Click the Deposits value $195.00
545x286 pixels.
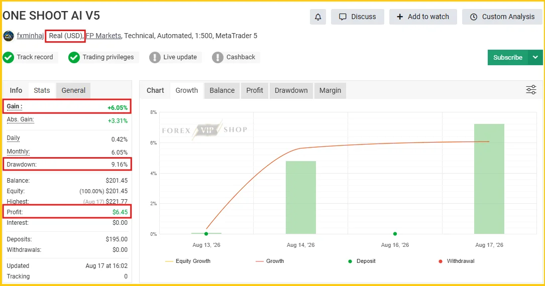(117, 239)
